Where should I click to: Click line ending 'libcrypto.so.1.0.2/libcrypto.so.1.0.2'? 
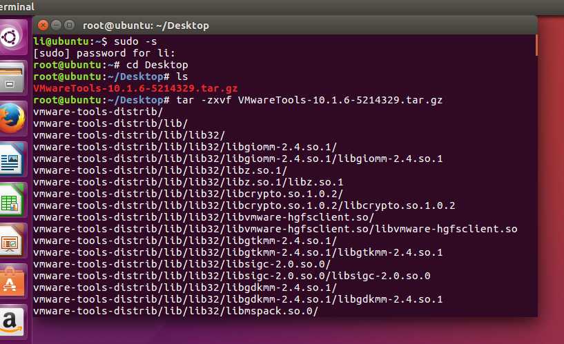pos(244,205)
